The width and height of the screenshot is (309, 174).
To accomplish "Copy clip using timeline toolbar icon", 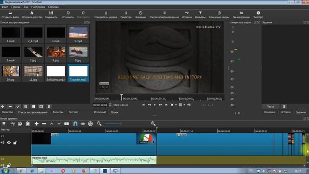I will (20, 124).
